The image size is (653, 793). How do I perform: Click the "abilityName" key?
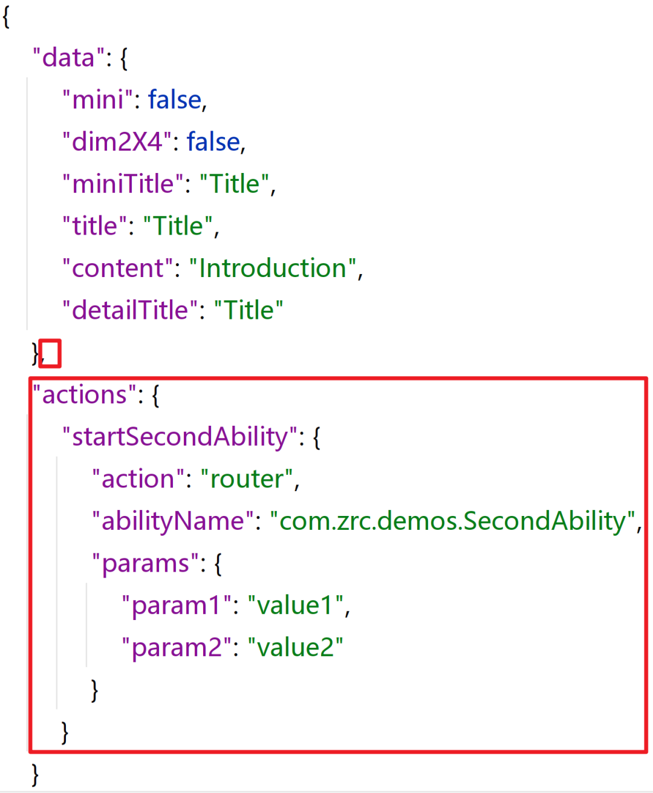click(172, 521)
